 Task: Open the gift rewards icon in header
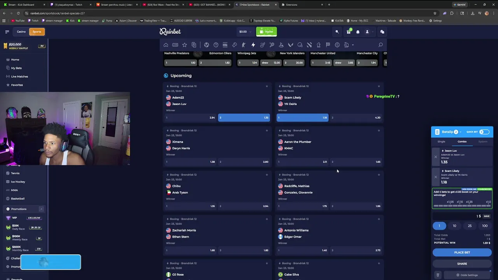pyautogui.click(x=349, y=31)
